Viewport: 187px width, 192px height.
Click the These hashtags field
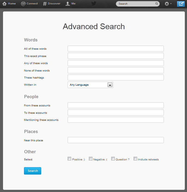(x=116, y=77)
